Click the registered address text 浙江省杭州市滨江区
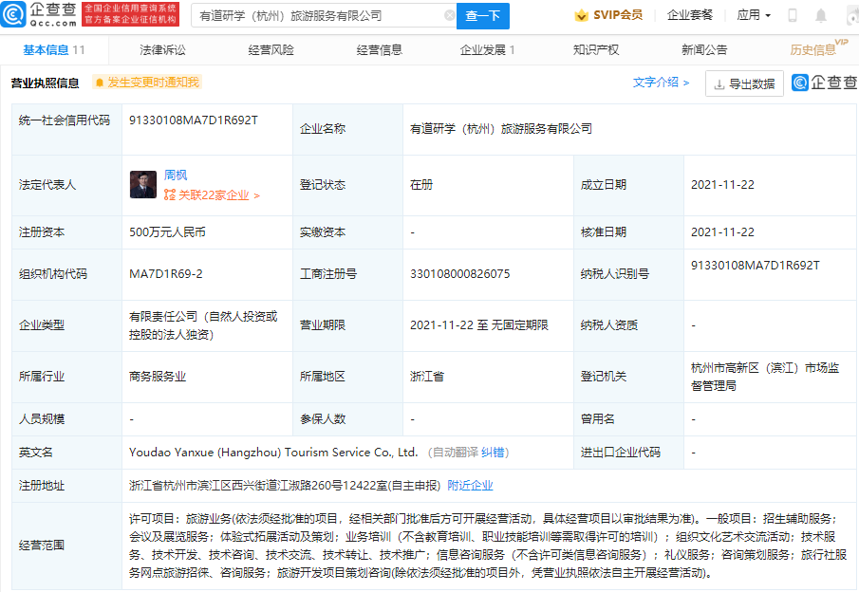The height and width of the screenshot is (592, 859). coord(285,486)
